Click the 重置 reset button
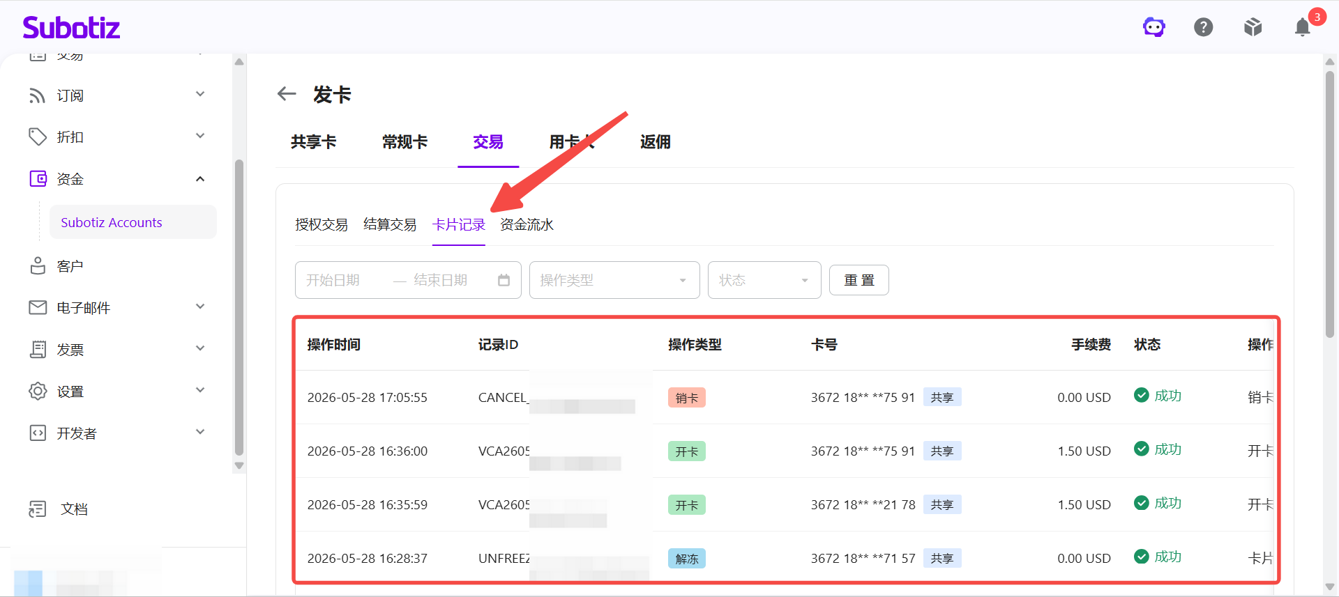1339x597 pixels. (x=859, y=280)
